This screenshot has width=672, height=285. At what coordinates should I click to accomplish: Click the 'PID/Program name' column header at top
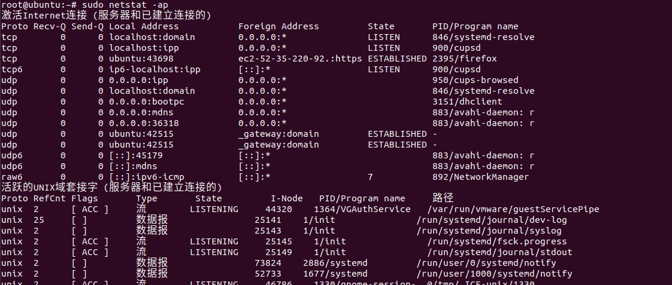476,26
